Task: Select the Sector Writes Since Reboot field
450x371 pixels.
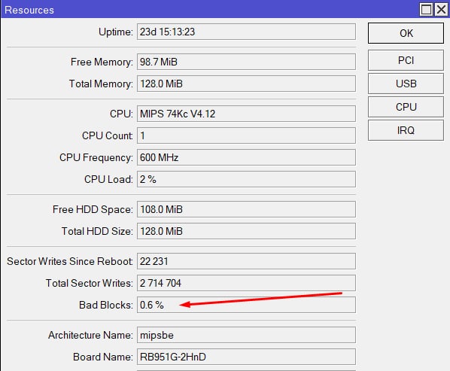Action: (x=246, y=261)
